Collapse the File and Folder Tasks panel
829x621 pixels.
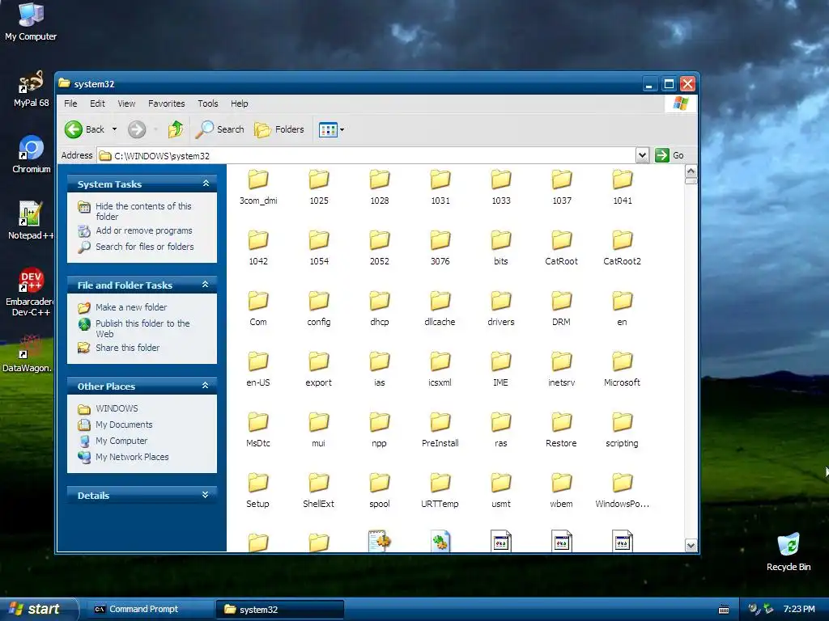[206, 285]
